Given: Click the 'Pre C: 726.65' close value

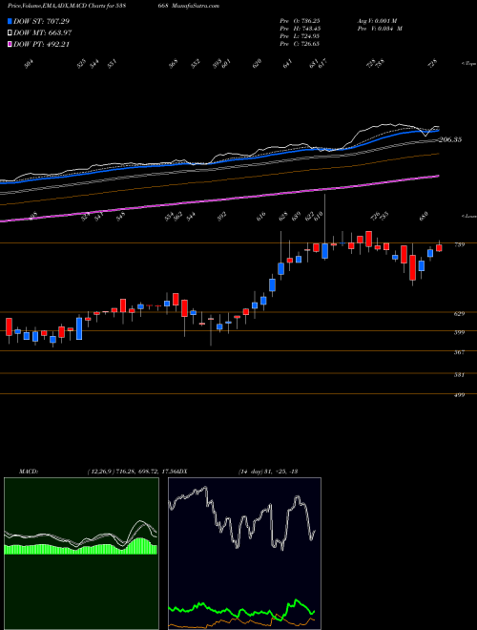Looking at the screenshot, I should coord(300,44).
